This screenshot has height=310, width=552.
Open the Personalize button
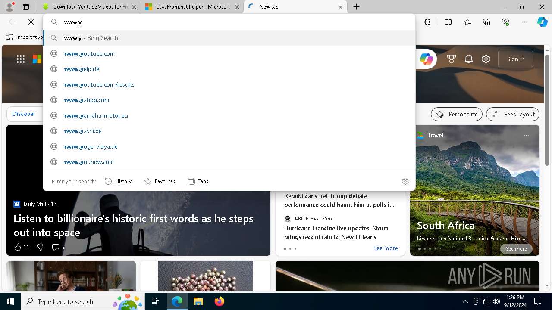(x=457, y=114)
